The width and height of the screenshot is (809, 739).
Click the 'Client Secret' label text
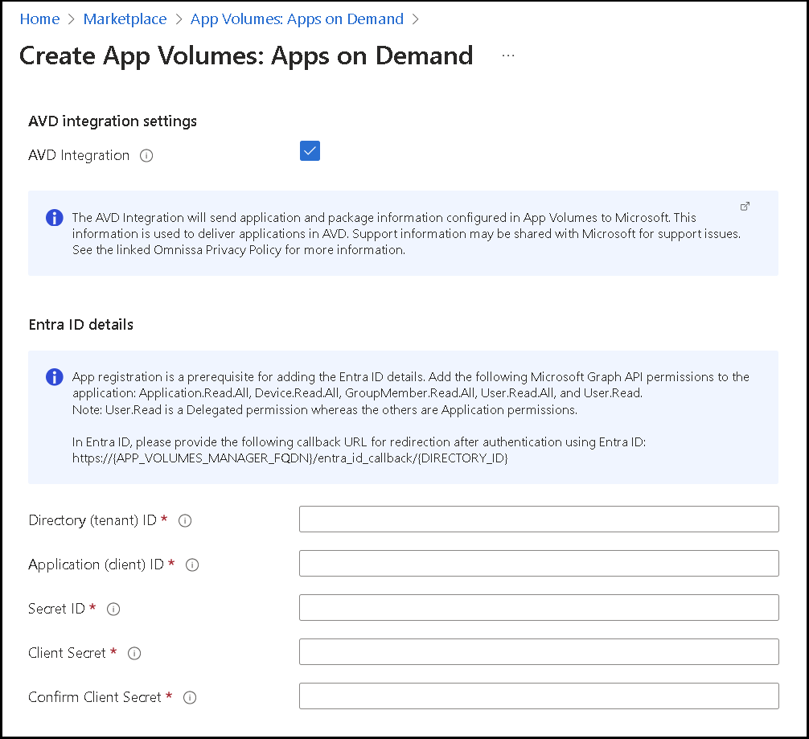(67, 653)
